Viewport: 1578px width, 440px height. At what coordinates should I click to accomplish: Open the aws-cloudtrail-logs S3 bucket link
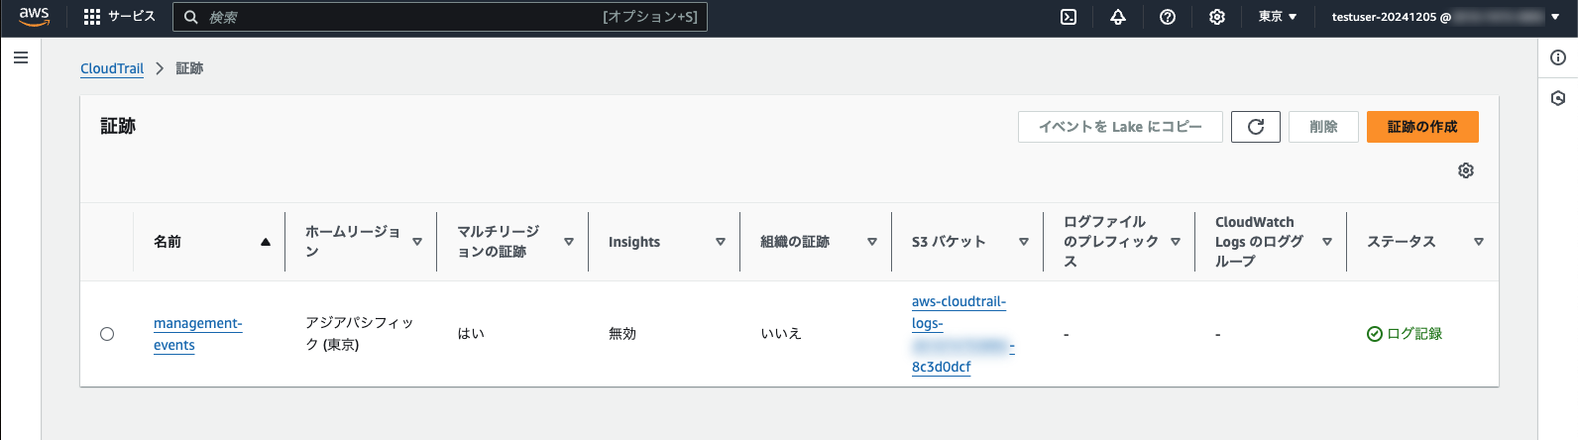[962, 334]
